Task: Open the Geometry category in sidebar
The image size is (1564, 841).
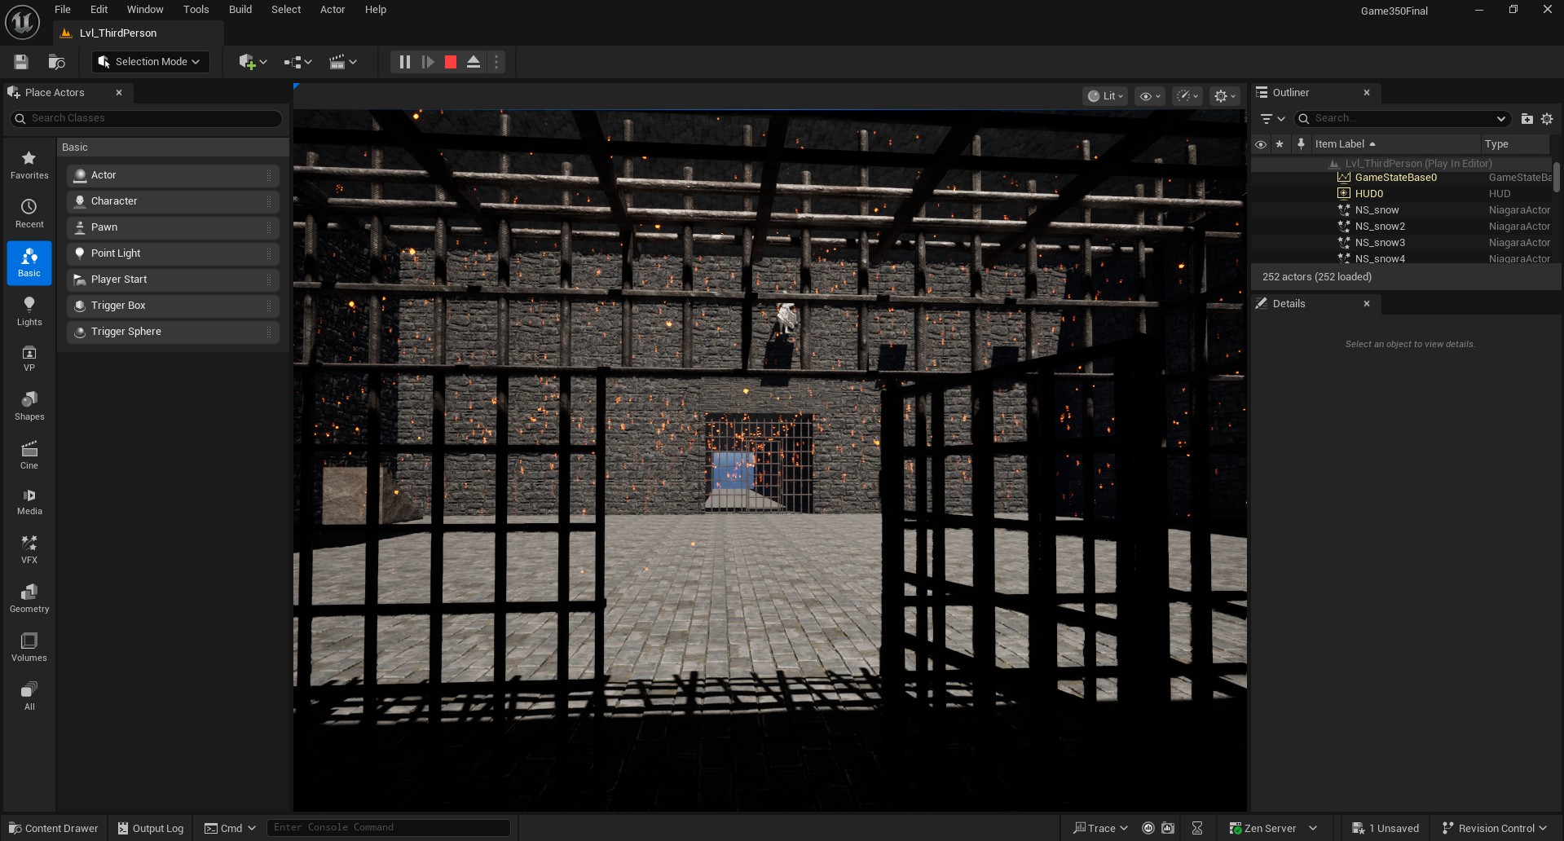Action: (x=29, y=598)
